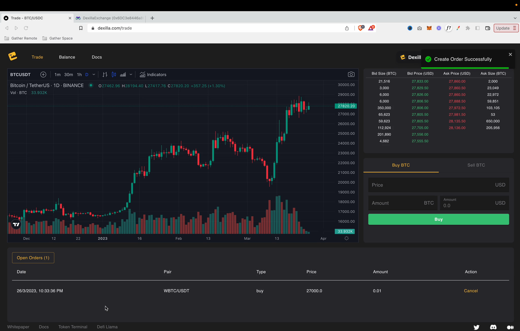Select the bars chart style icon
This screenshot has height=331, width=520.
(x=105, y=74)
